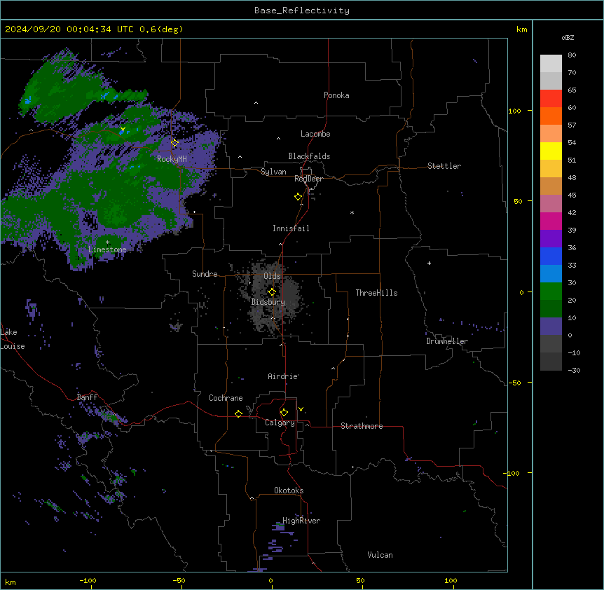Click the magenta 42 dBZ color swatch
The image size is (604, 590).
(x=551, y=221)
